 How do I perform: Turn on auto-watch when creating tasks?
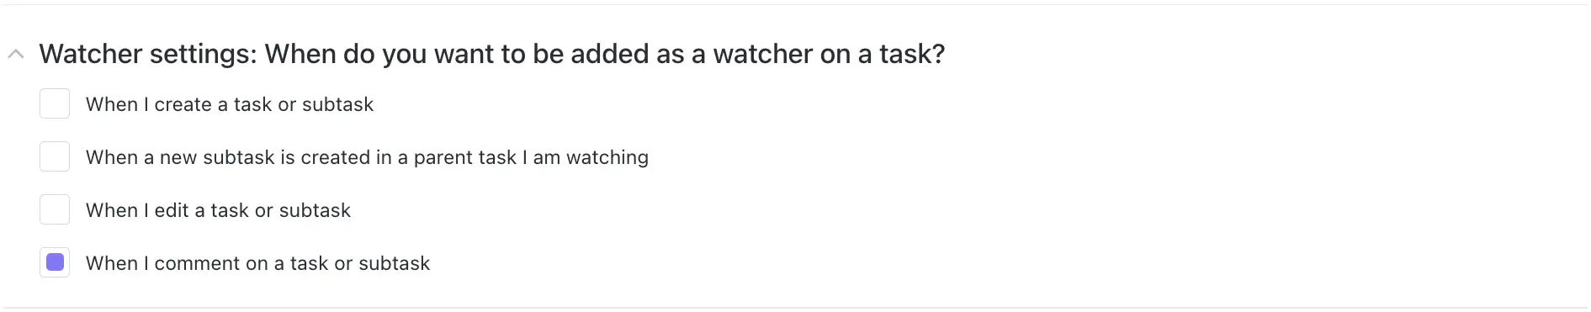click(x=55, y=104)
